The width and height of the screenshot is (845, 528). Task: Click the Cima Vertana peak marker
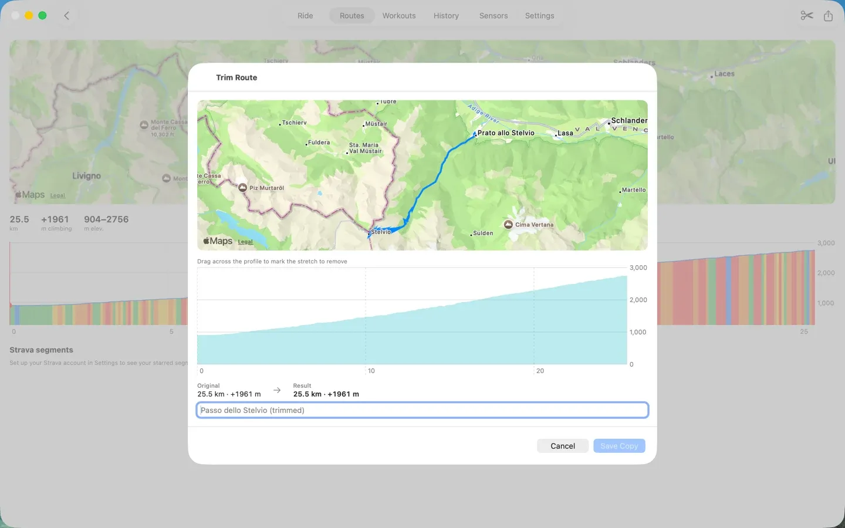(x=508, y=224)
